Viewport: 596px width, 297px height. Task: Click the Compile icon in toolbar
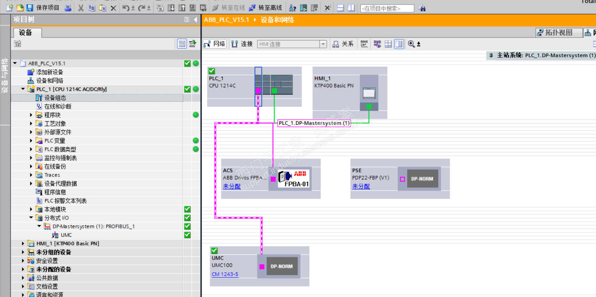click(x=160, y=8)
